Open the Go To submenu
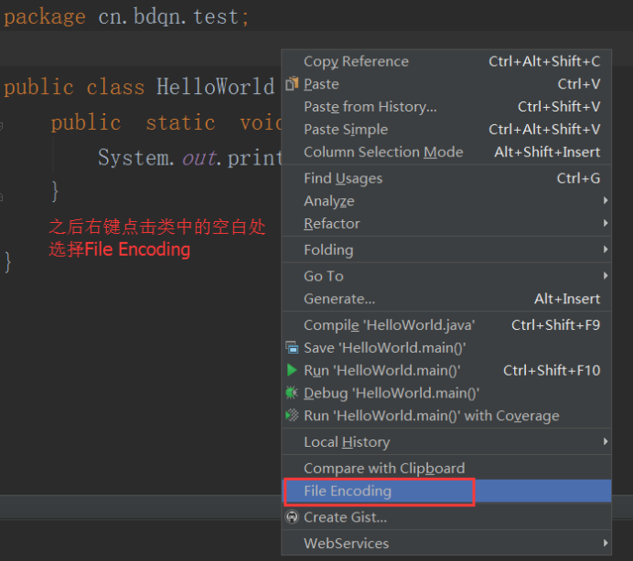Screen dimensions: 633x561 (446, 276)
